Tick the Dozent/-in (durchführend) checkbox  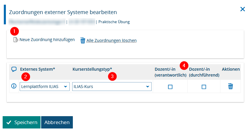[x=204, y=87]
